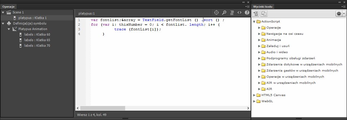Click the word TextField in code

tap(153, 20)
